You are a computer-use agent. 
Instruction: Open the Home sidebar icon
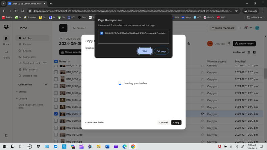6,38
